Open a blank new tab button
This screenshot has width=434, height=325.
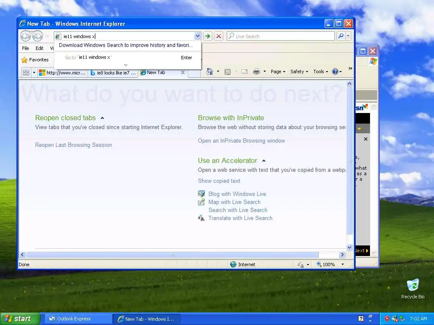coord(194,73)
